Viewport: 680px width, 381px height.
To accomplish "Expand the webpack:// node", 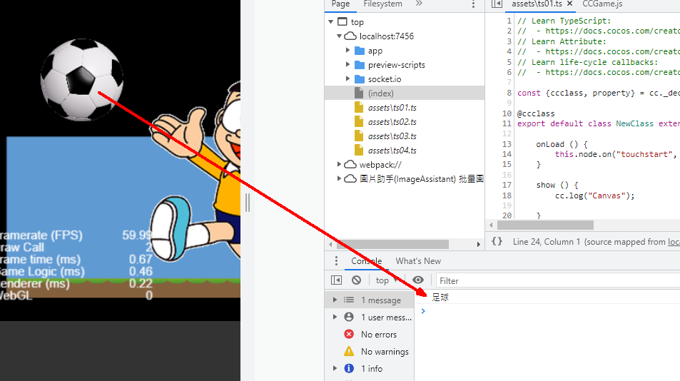I will pos(339,164).
